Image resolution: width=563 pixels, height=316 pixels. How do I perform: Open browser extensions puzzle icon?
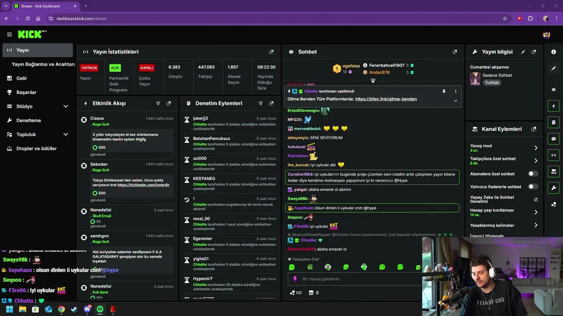coord(530,18)
